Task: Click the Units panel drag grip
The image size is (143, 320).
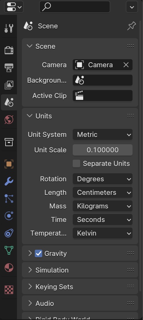Action: (131, 116)
